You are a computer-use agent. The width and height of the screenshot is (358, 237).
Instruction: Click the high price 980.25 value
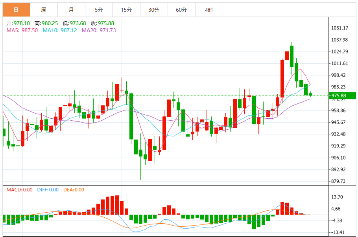(50, 23)
